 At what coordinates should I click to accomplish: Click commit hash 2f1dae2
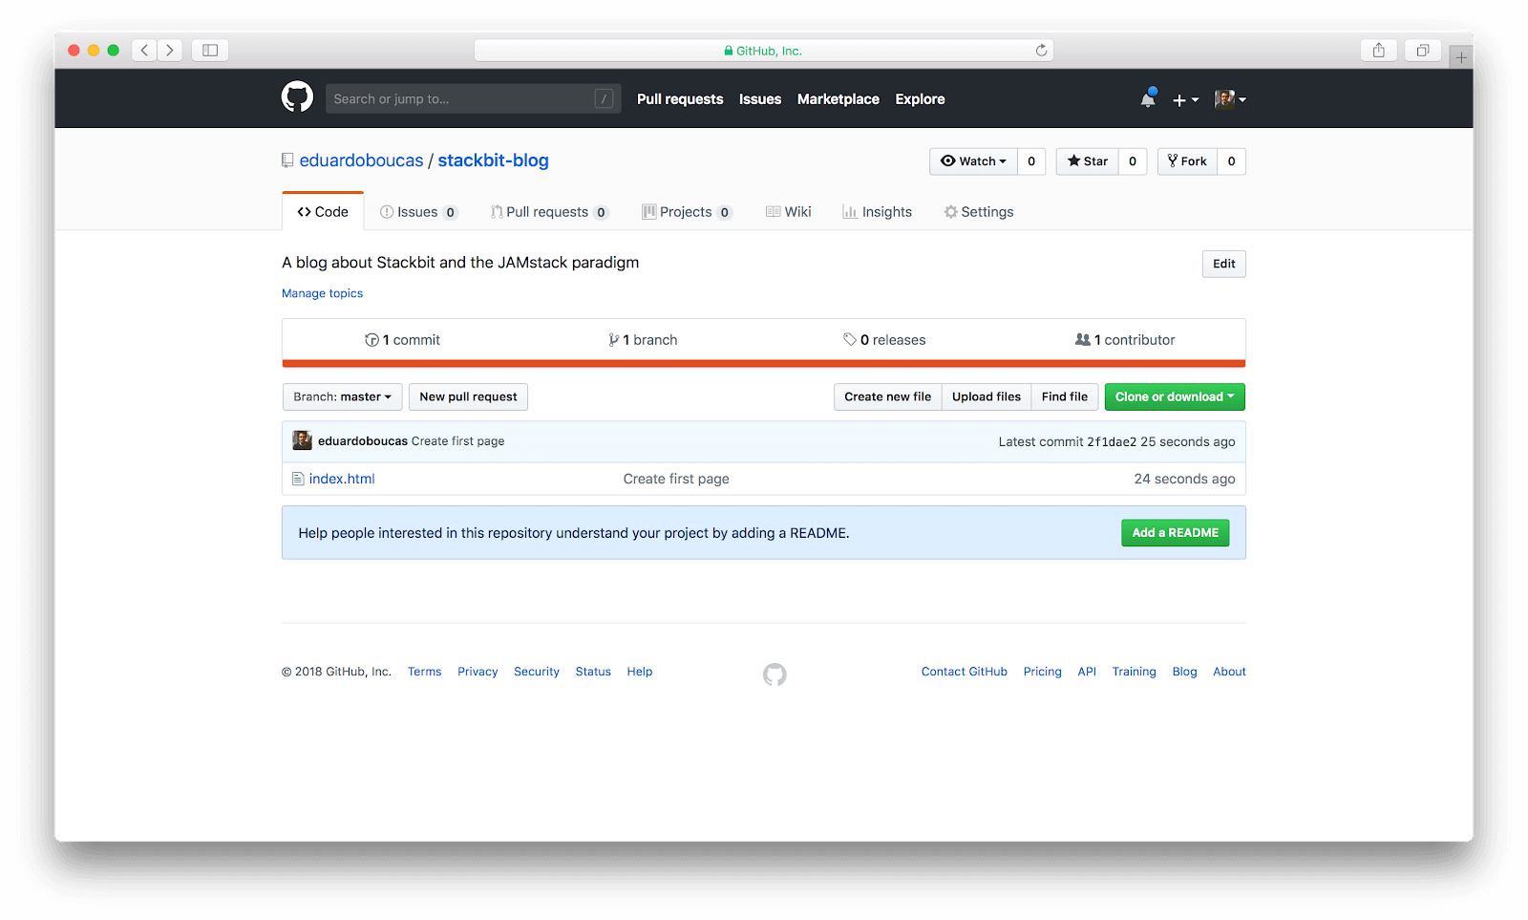click(x=1112, y=441)
